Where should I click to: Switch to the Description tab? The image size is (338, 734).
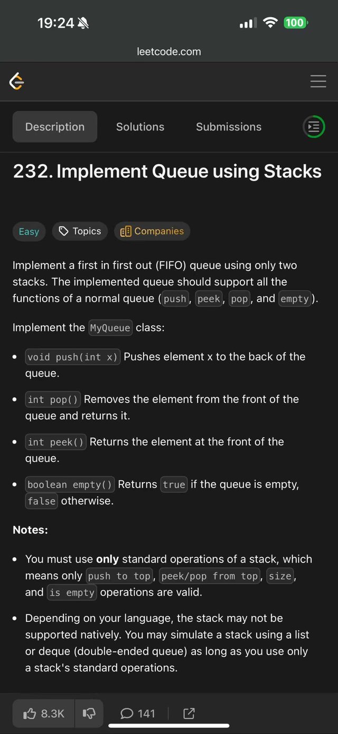pos(55,127)
